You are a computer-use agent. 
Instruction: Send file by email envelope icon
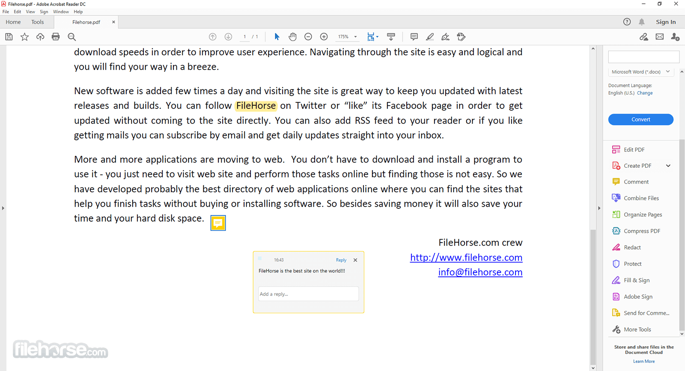coord(660,37)
